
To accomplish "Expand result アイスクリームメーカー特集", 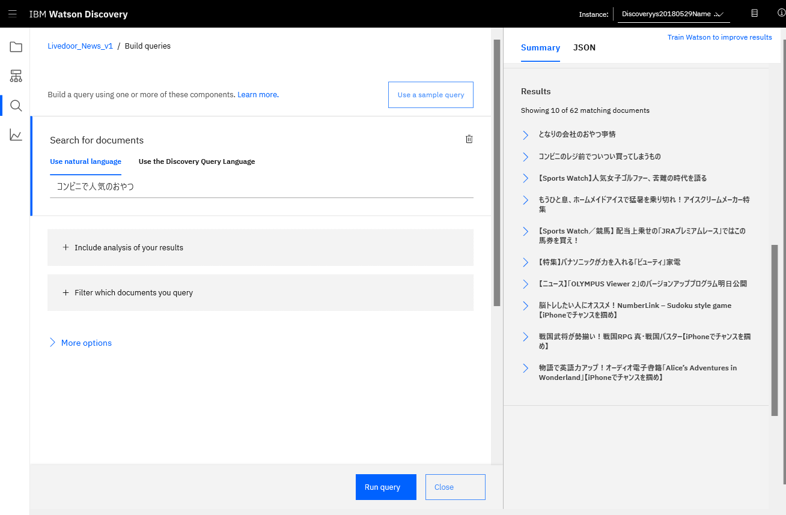I will click(x=525, y=200).
